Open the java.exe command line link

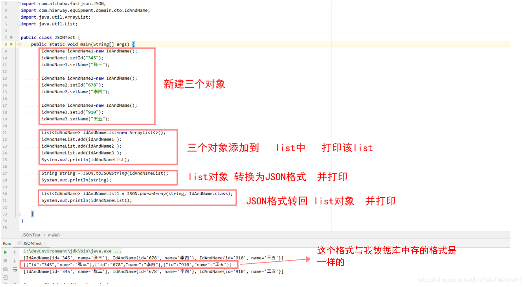tap(72, 251)
